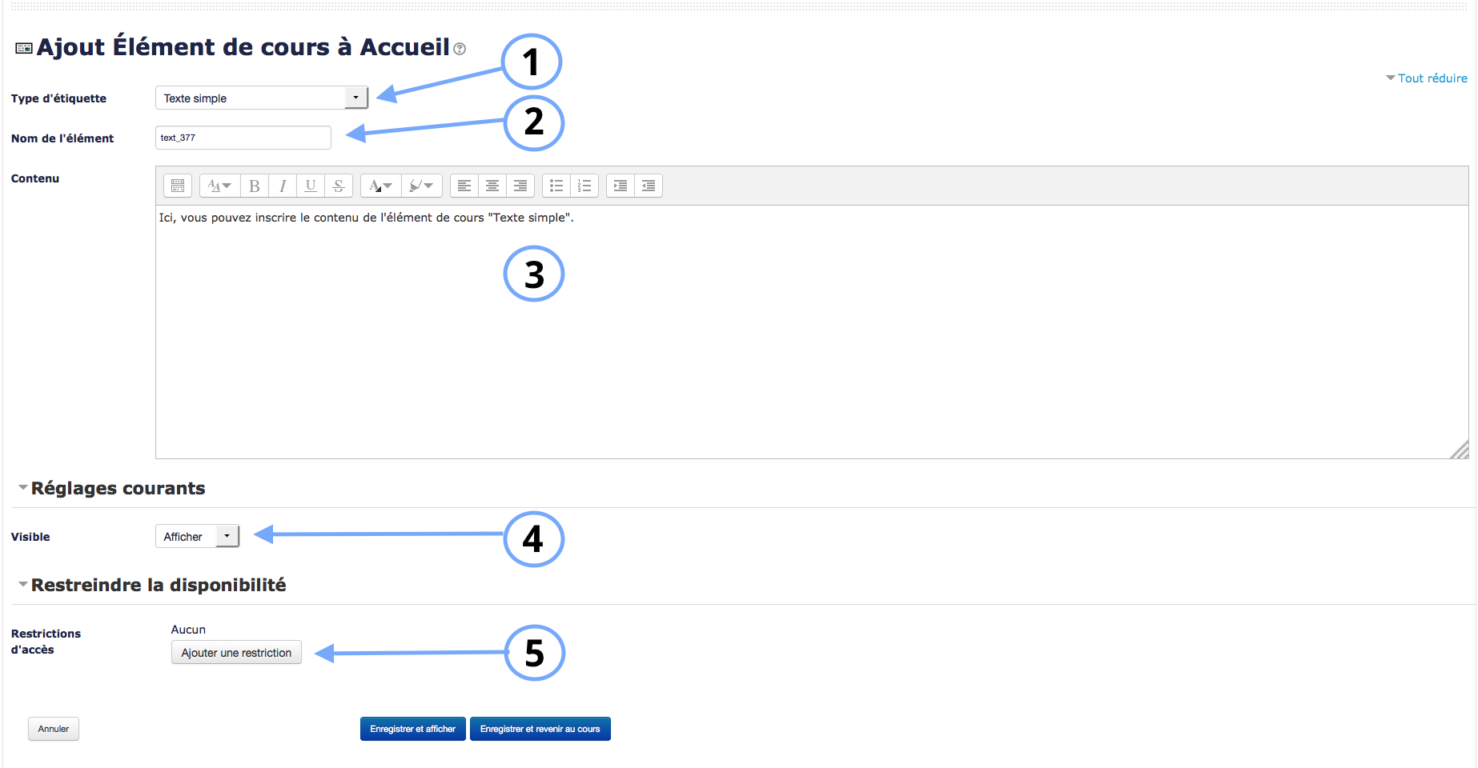The image size is (1478, 768).
Task: Open the font color menu
Action: 380,186
